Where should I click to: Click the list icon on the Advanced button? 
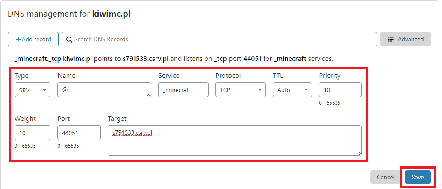pos(390,39)
